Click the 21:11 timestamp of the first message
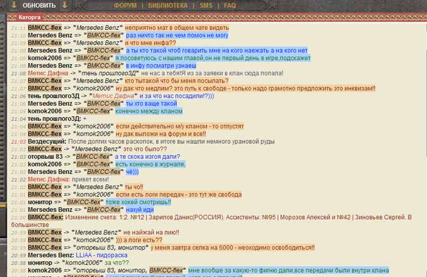The height and width of the screenshot is (277, 427). 18,28
